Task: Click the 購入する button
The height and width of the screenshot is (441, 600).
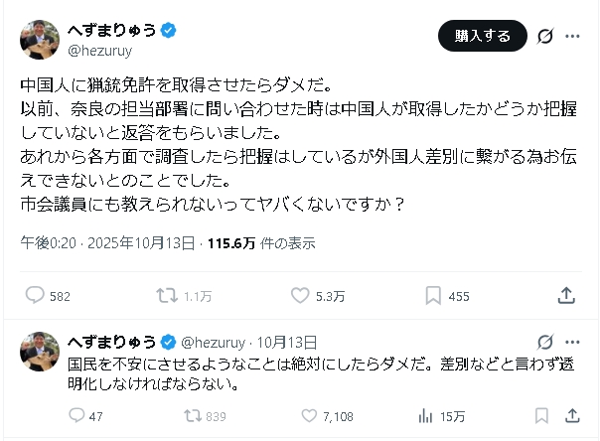Action: point(483,36)
